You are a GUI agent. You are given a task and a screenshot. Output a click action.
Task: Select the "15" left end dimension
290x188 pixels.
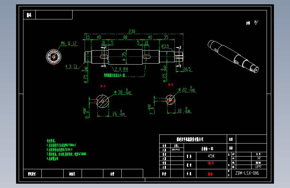click(x=88, y=37)
